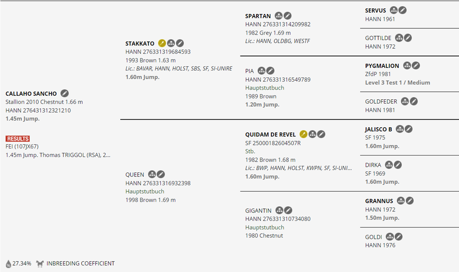The image size is (459, 272).
Task: Click the pencil icon next to SPARTAN
Action: 288,16
